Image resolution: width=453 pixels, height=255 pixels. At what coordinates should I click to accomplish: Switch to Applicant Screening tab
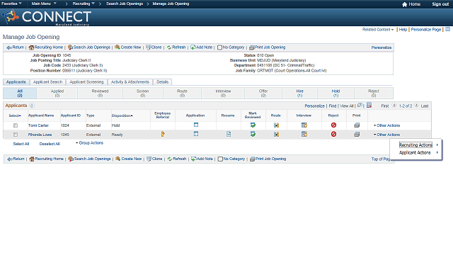(x=86, y=82)
